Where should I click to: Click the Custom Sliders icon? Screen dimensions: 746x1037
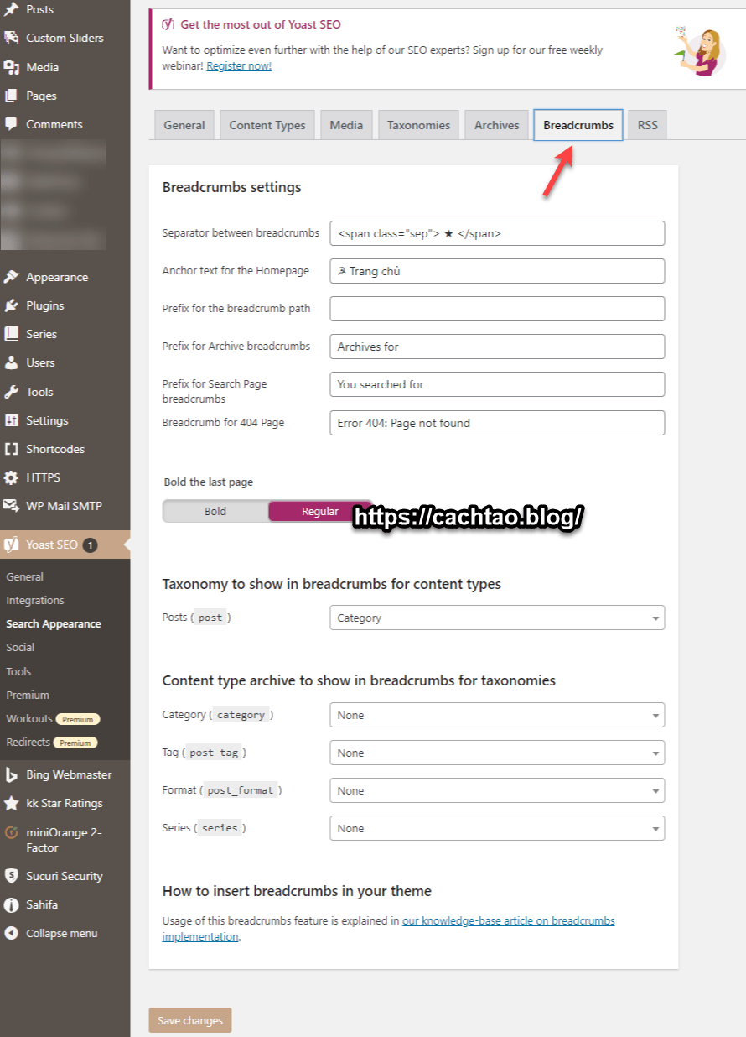[11, 38]
